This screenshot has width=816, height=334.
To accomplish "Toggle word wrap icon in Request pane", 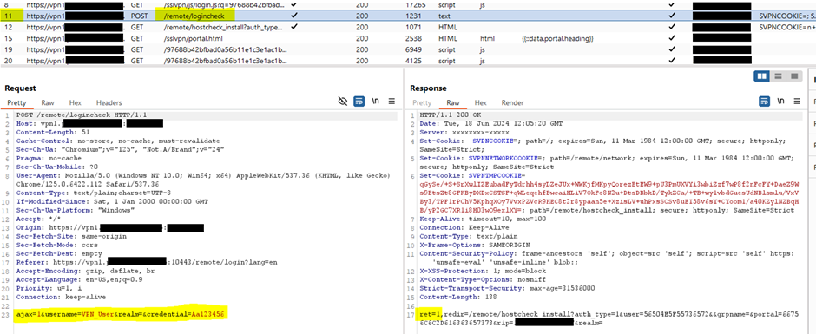I will point(359,101).
